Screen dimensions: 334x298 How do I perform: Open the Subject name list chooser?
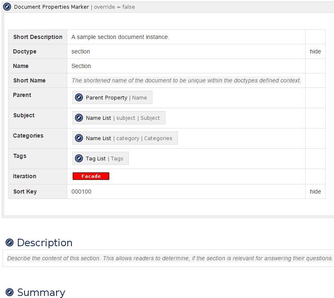118,118
